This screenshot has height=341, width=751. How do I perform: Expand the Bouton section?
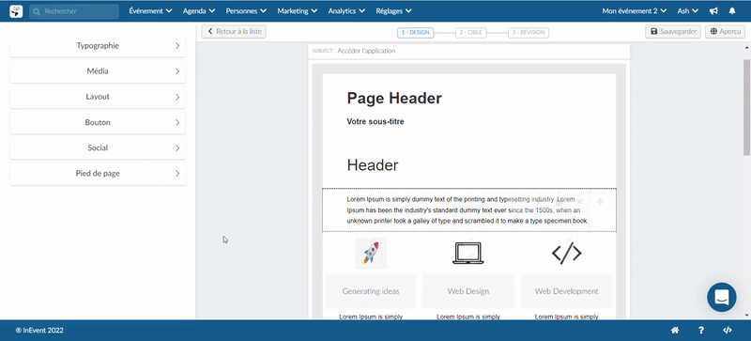pos(98,122)
